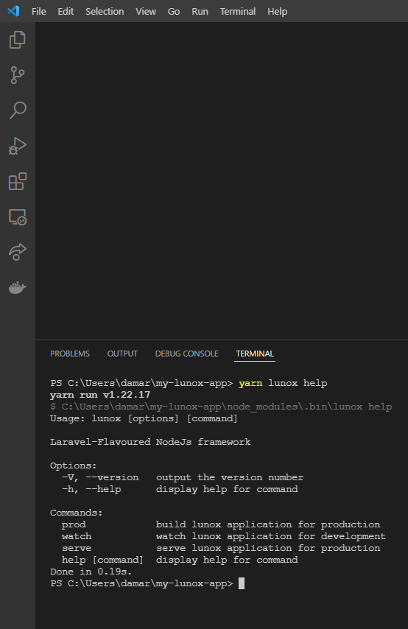The image size is (408, 629).
Task: Open the Run and Debug view icon
Action: coord(17,146)
